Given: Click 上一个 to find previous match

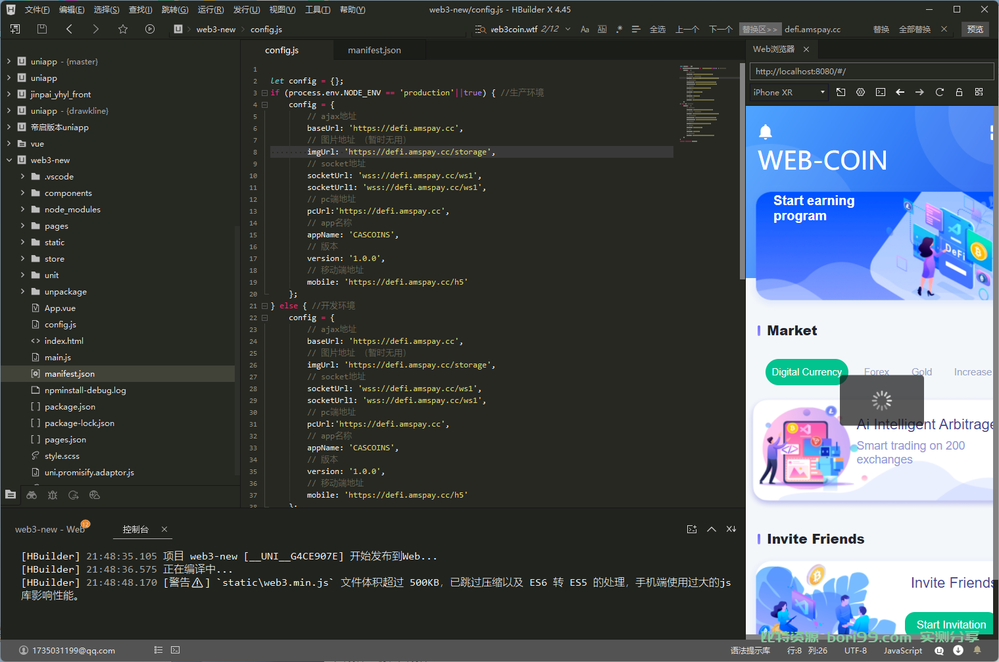Looking at the screenshot, I should click(687, 29).
